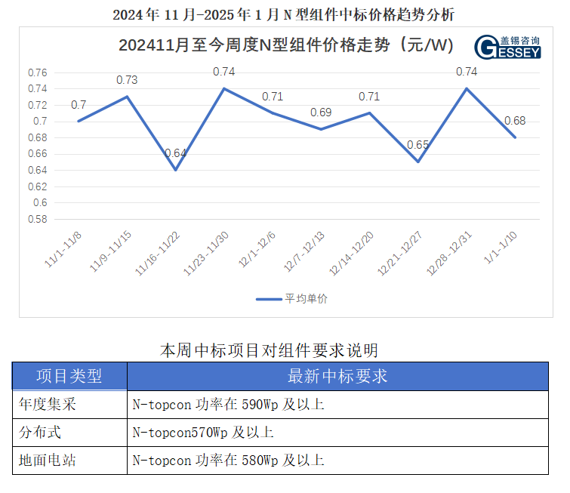
Task: Select the 0.68 data label at the line end
Action: [x=515, y=121]
